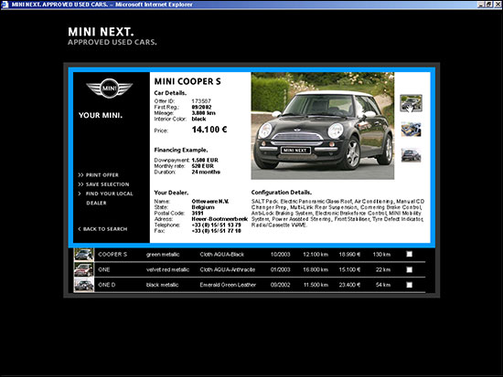Open the ONE velvet red thumbnail
This screenshot has height=377, width=503.
point(84,269)
